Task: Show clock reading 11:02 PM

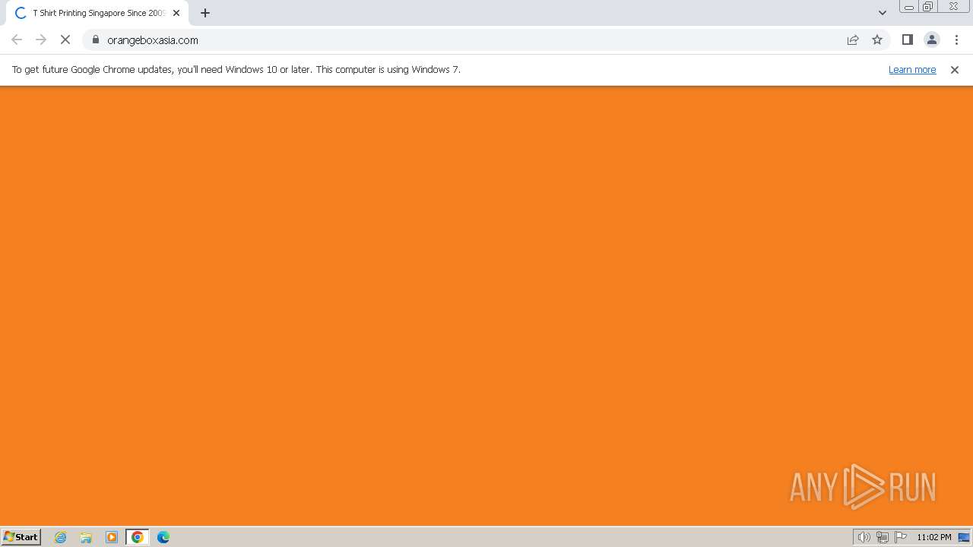Action: point(934,537)
